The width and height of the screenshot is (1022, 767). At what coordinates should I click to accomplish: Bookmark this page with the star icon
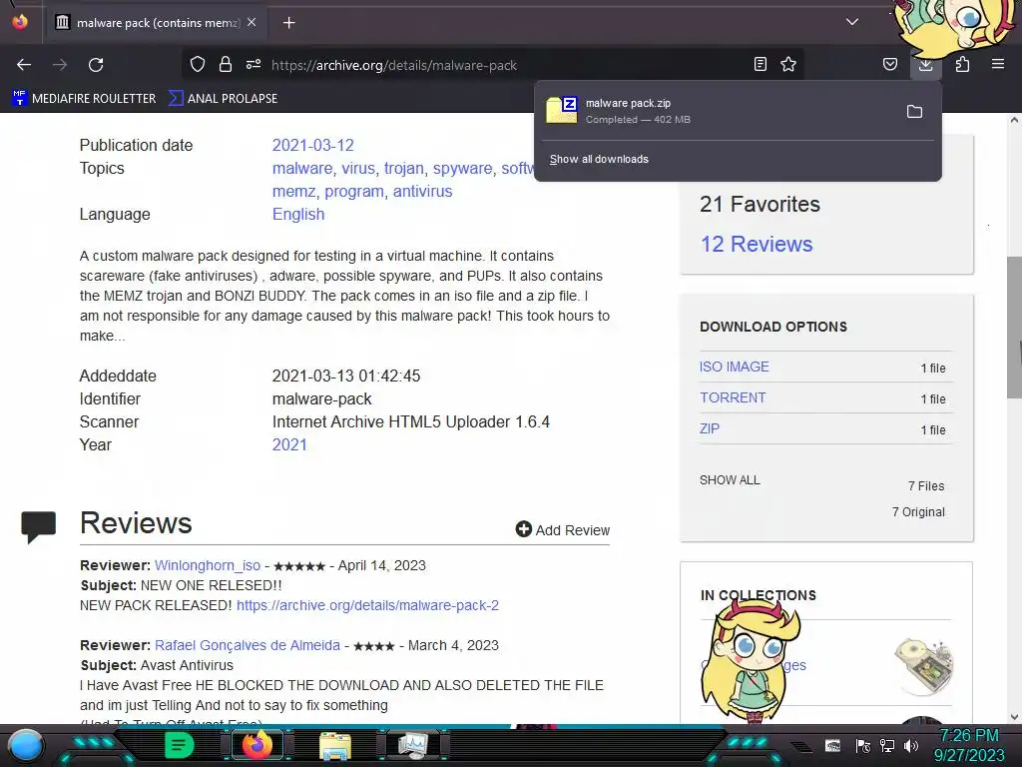tap(788, 64)
